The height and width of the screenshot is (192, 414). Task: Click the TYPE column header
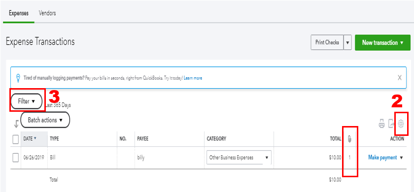coord(54,139)
